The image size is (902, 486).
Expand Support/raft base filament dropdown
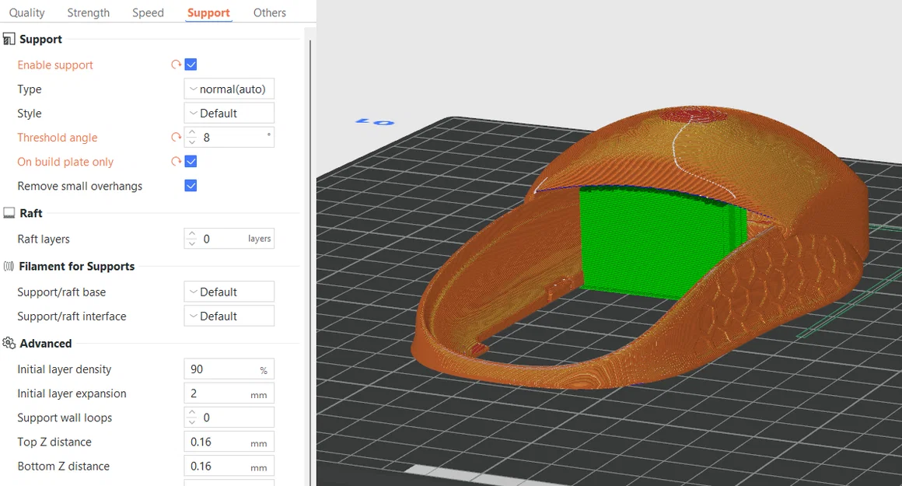click(229, 292)
